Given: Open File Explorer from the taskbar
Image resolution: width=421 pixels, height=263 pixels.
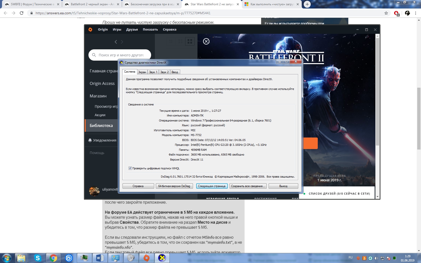Looking at the screenshot, I should 21,258.
